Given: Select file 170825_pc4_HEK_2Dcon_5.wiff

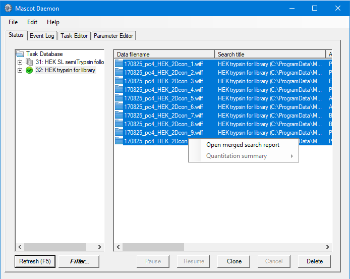Looking at the screenshot, I should 163,98.
